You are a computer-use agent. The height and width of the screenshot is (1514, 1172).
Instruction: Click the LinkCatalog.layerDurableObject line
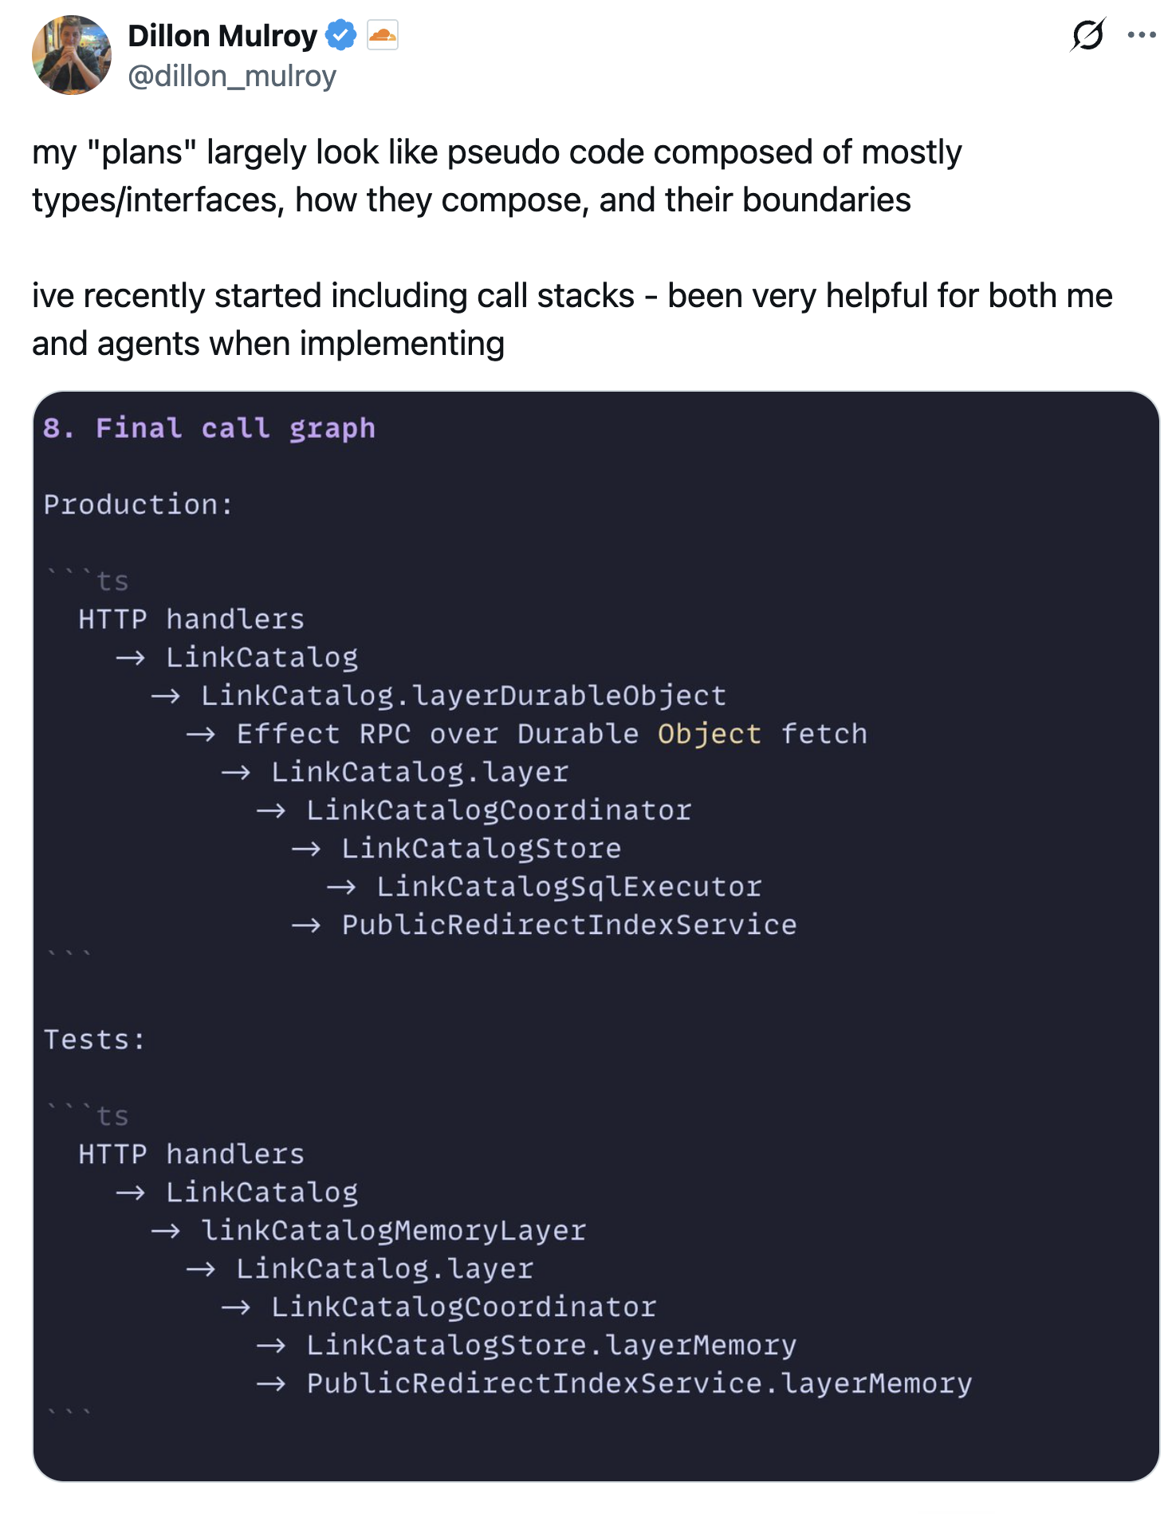(463, 696)
